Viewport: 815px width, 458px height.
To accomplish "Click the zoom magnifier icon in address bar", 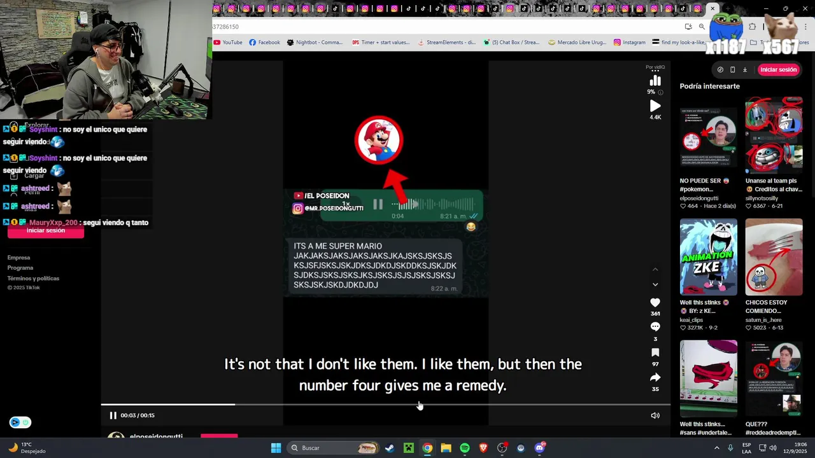I will (x=702, y=27).
